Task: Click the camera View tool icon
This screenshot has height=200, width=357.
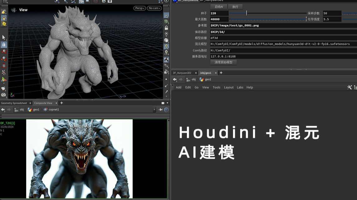Action: (14, 10)
